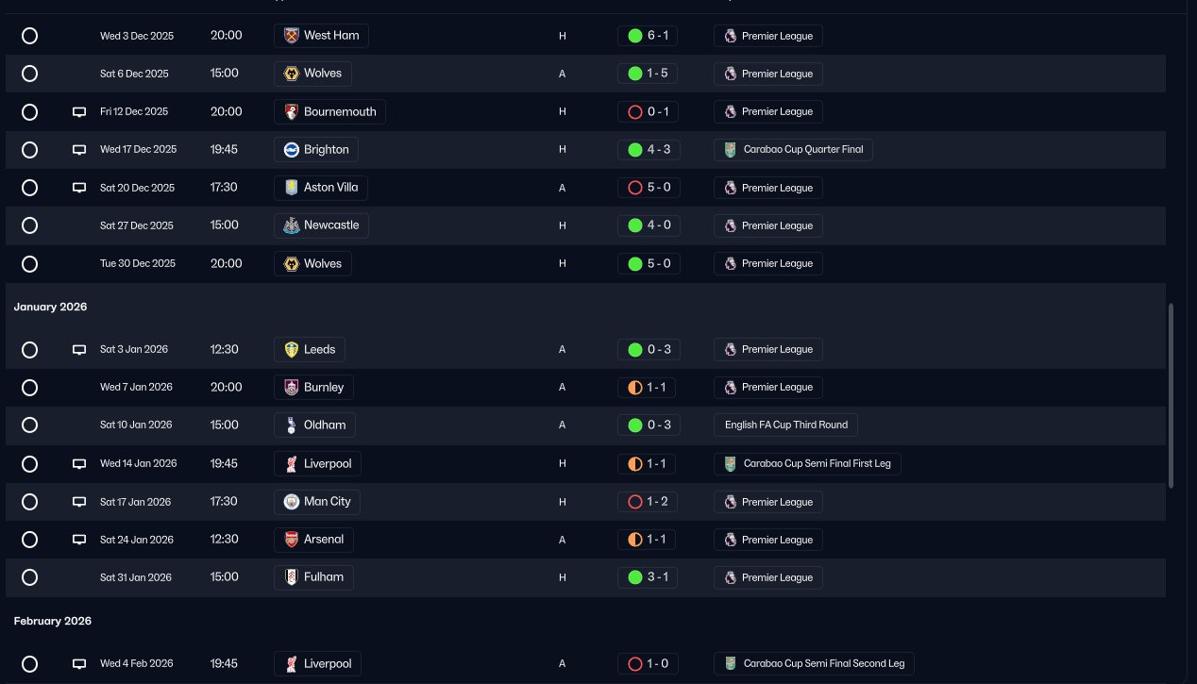Click the Aston Villa crest icon

pos(292,188)
